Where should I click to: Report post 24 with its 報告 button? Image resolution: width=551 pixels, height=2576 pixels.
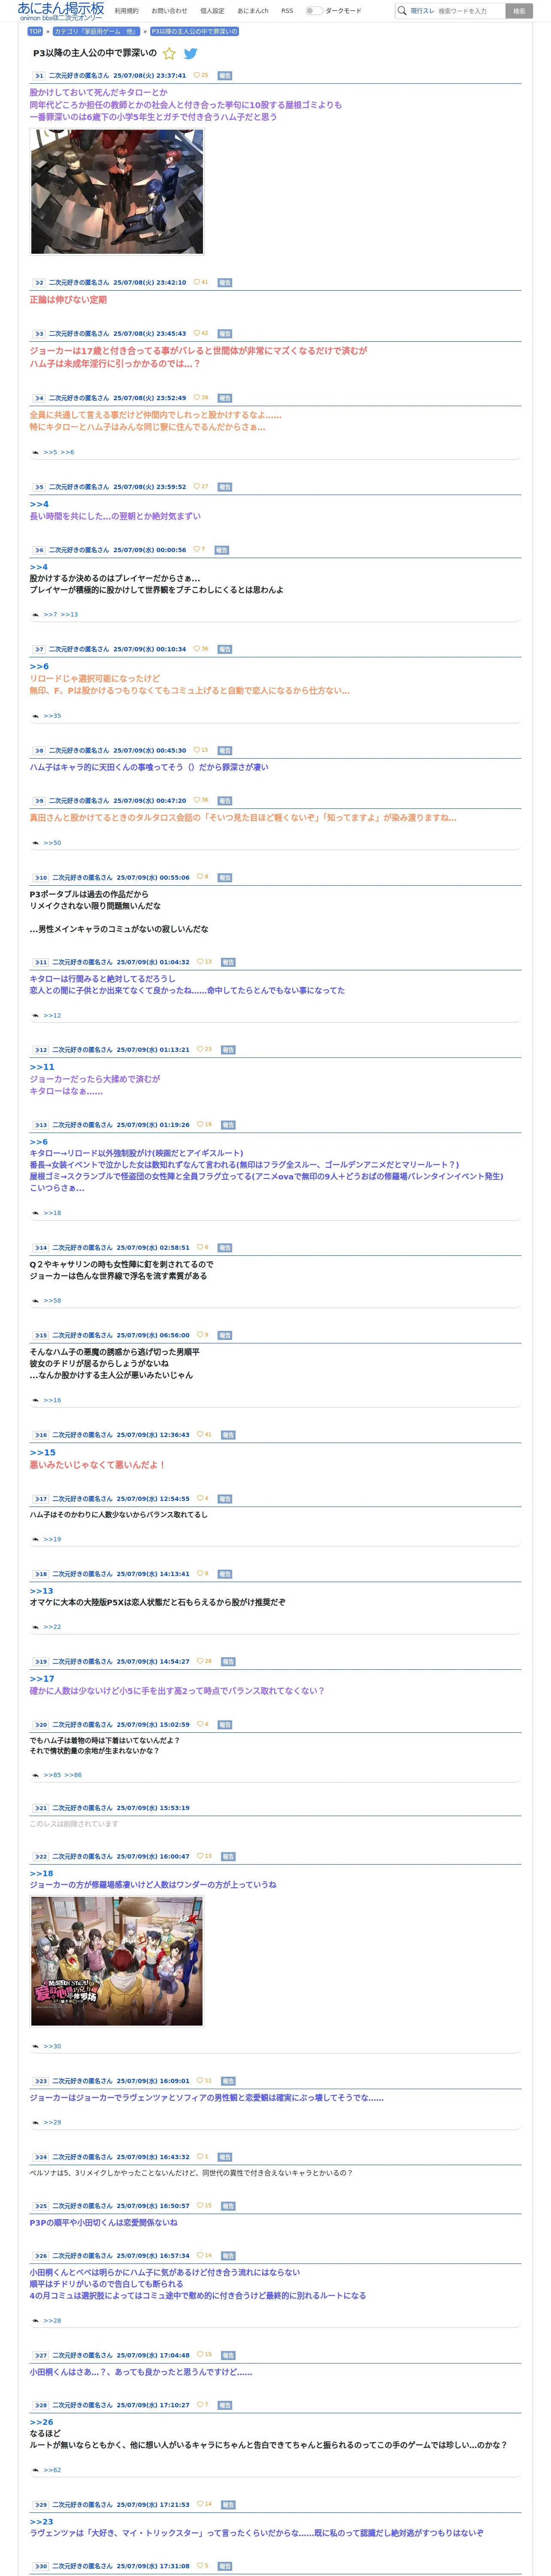click(x=225, y=2157)
